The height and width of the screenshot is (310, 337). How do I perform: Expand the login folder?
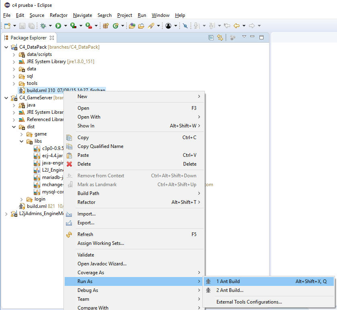click(22, 199)
